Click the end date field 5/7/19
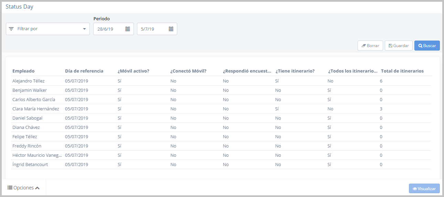 151,29
